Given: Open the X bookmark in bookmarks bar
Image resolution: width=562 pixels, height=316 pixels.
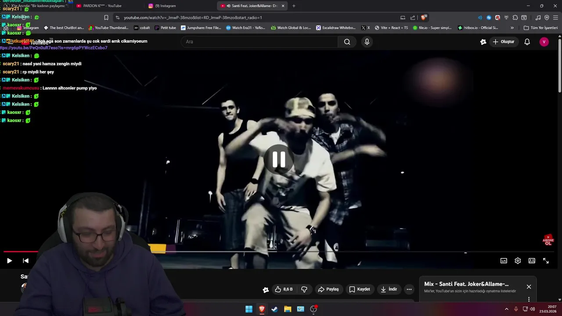Looking at the screenshot, I should (x=365, y=28).
